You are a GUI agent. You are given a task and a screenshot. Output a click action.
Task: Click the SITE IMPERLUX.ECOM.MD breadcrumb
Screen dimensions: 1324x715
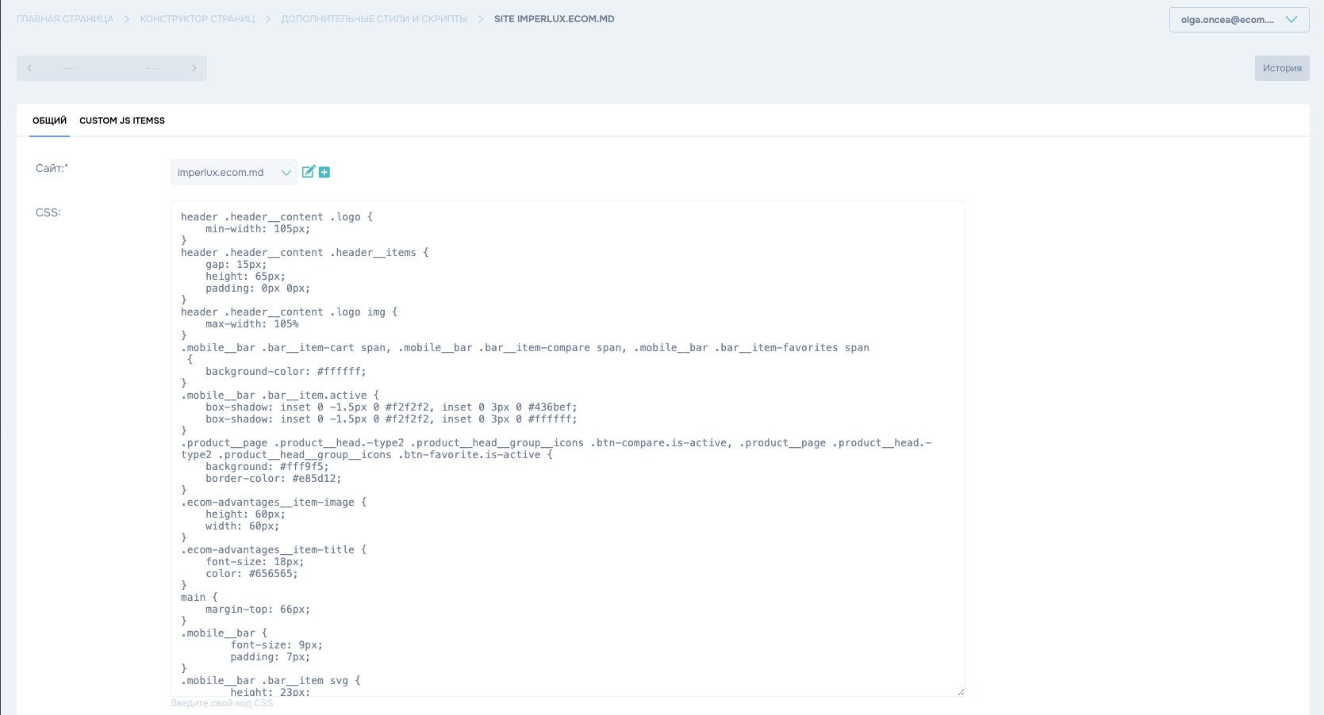coord(554,19)
